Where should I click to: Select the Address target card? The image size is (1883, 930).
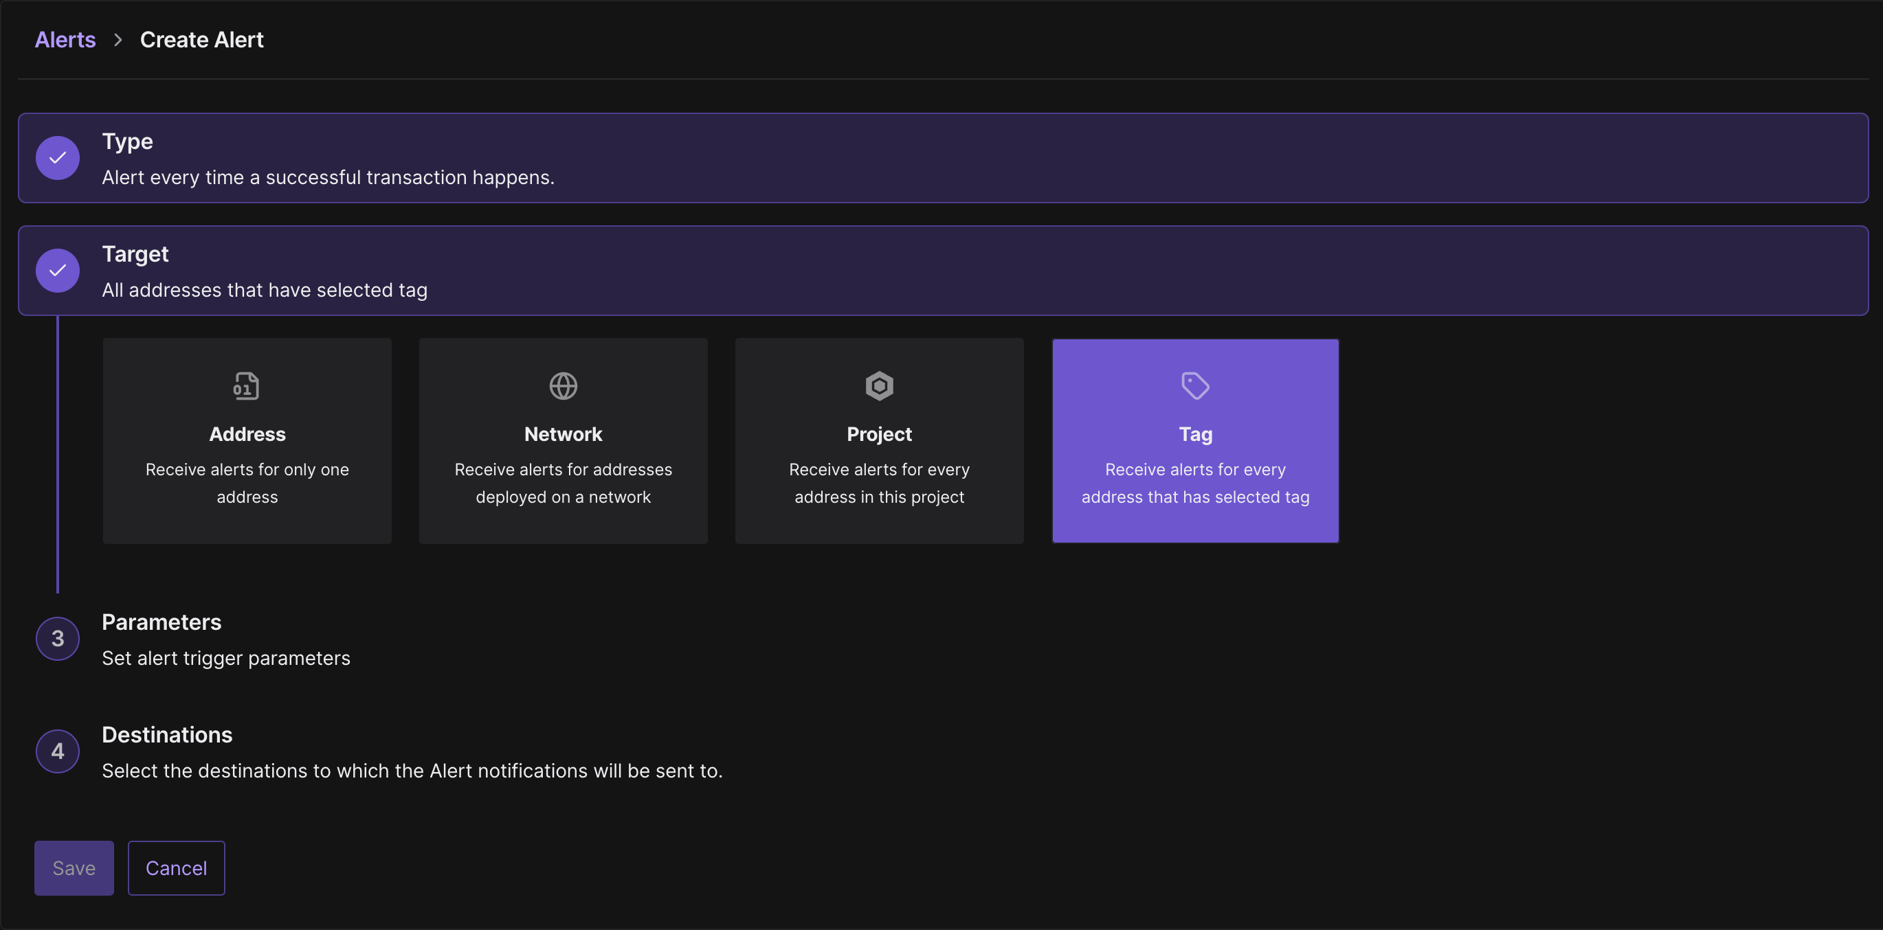tap(247, 440)
